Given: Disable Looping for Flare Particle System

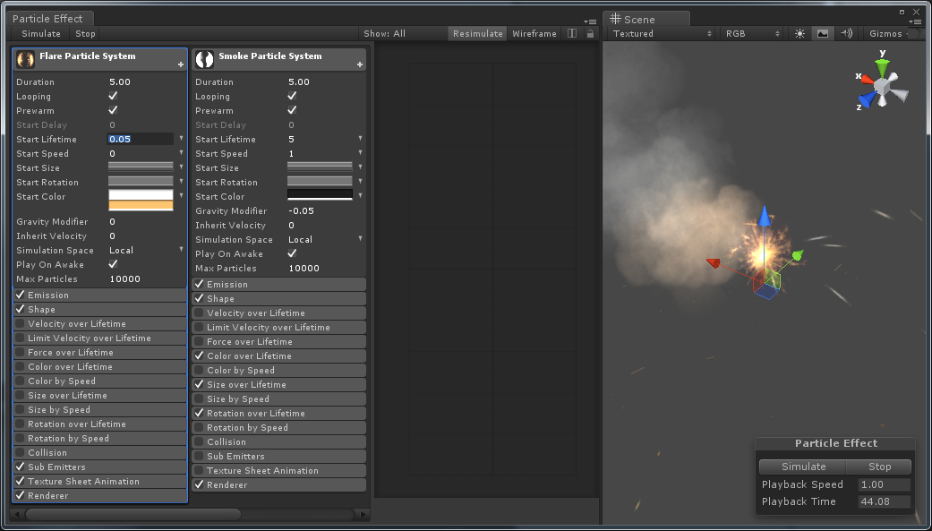Looking at the screenshot, I should pyautogui.click(x=113, y=96).
